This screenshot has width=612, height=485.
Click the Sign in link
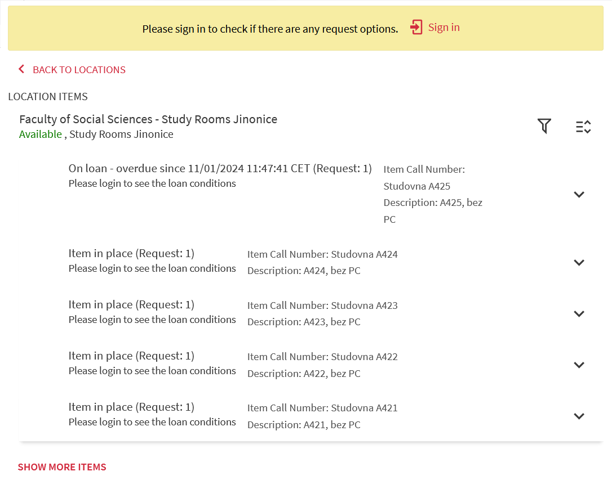point(444,27)
